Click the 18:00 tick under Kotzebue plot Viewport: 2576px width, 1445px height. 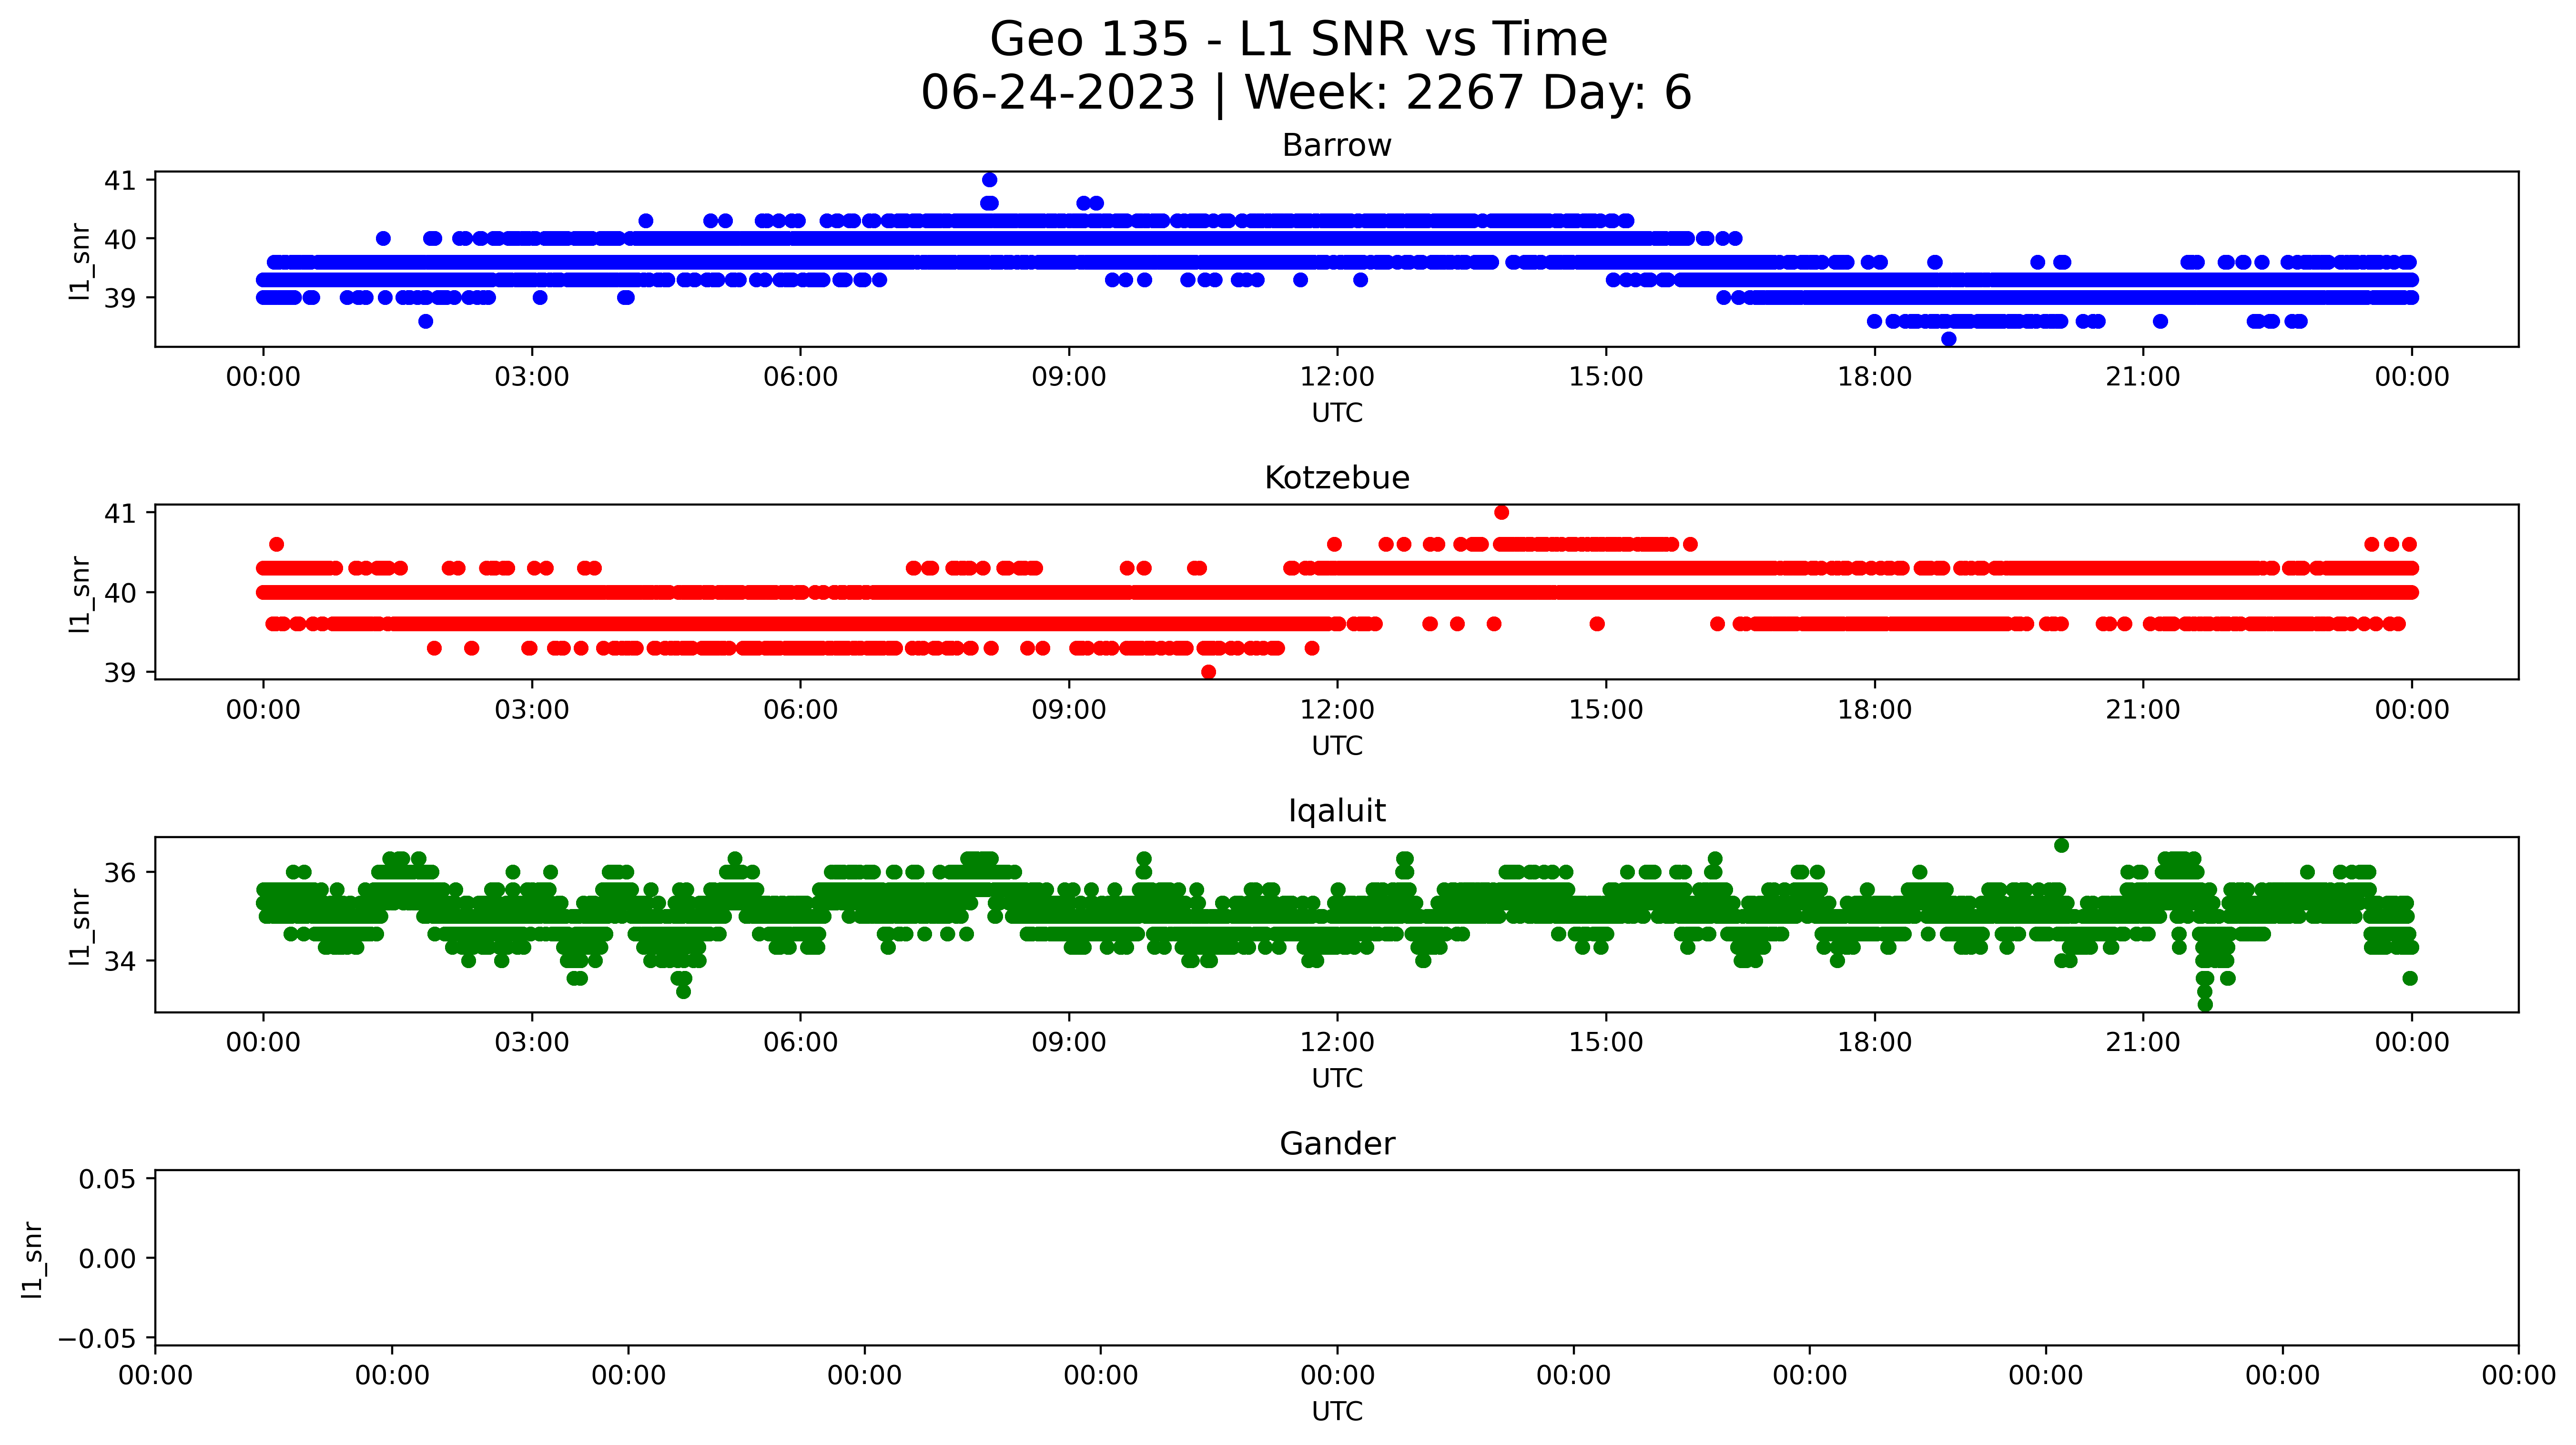[x=1874, y=710]
